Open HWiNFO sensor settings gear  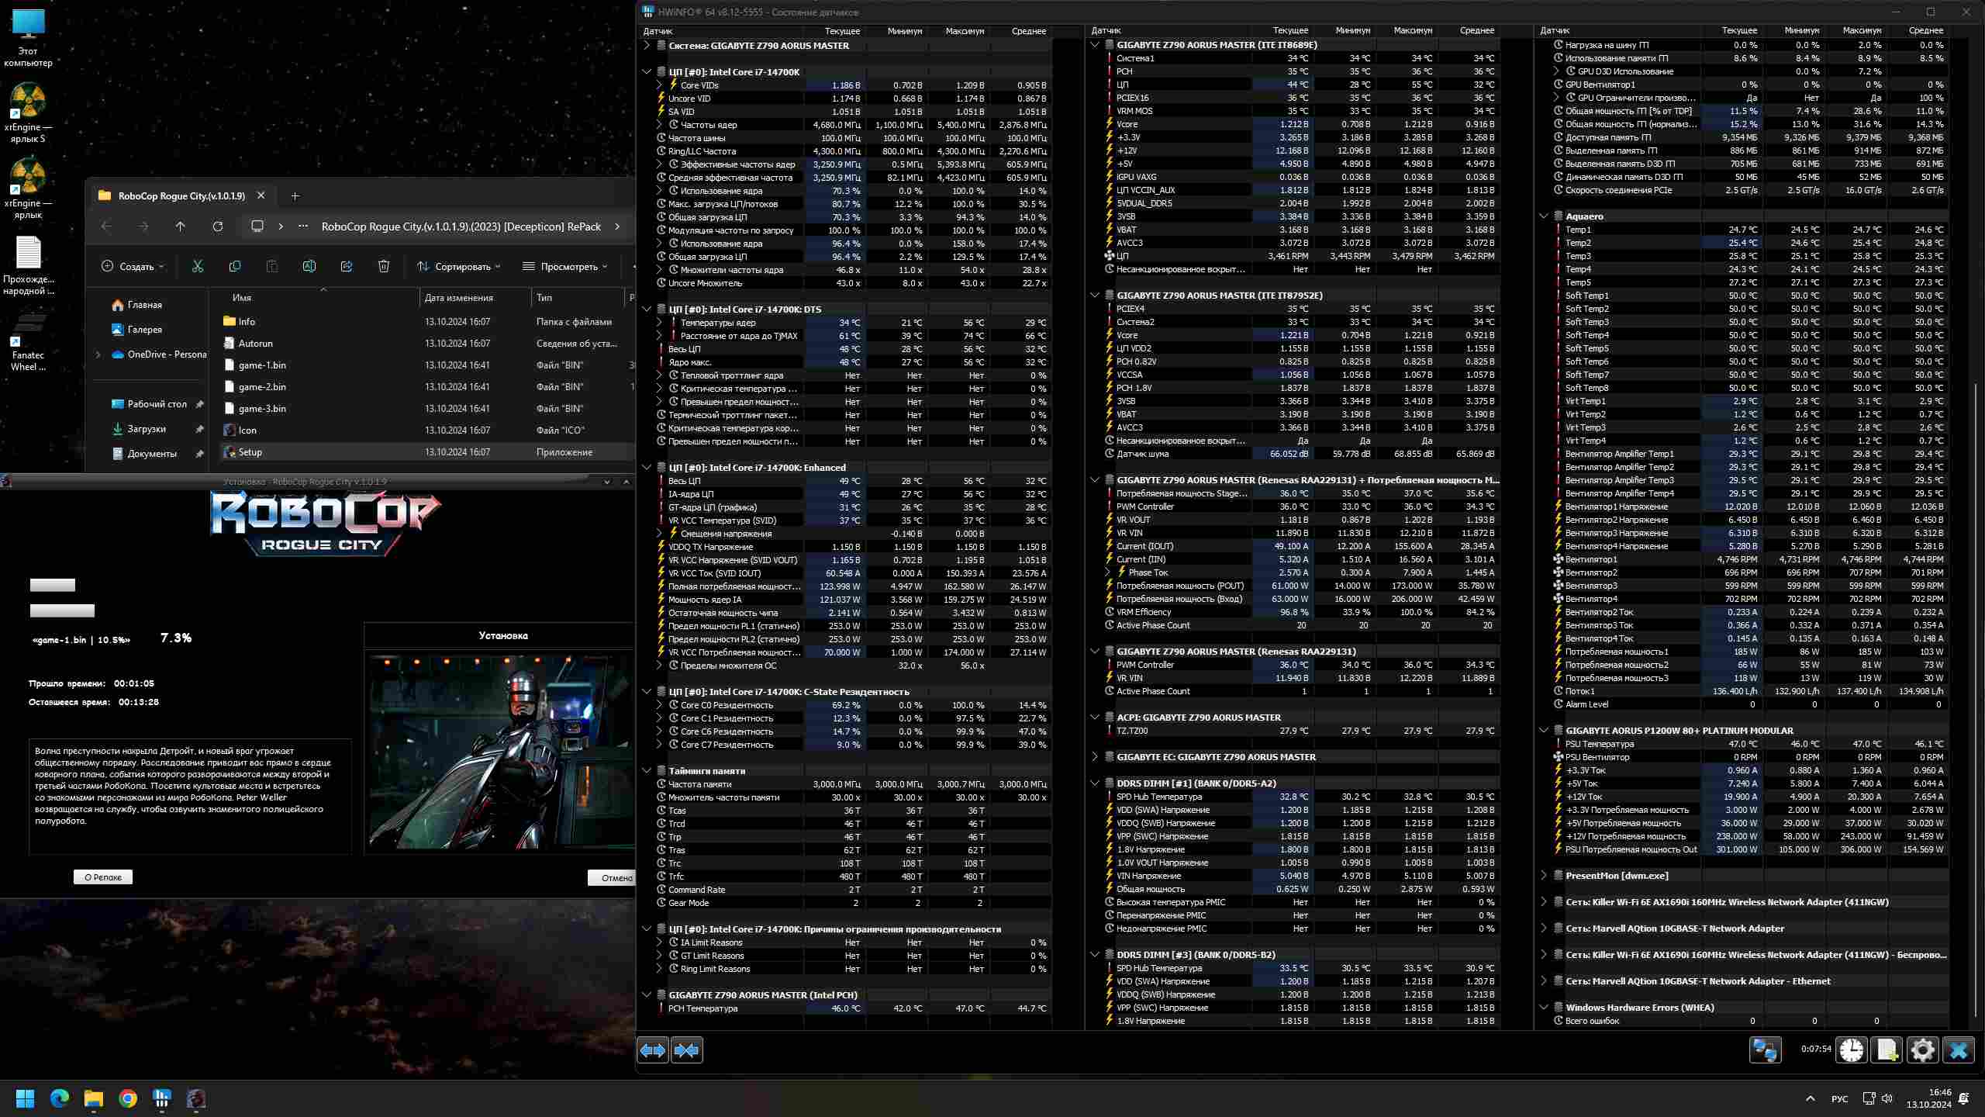(1922, 1050)
